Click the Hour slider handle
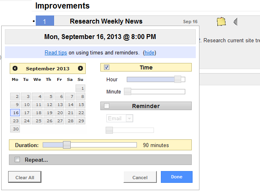Screen dimensions: 260x193 pos(178,79)
